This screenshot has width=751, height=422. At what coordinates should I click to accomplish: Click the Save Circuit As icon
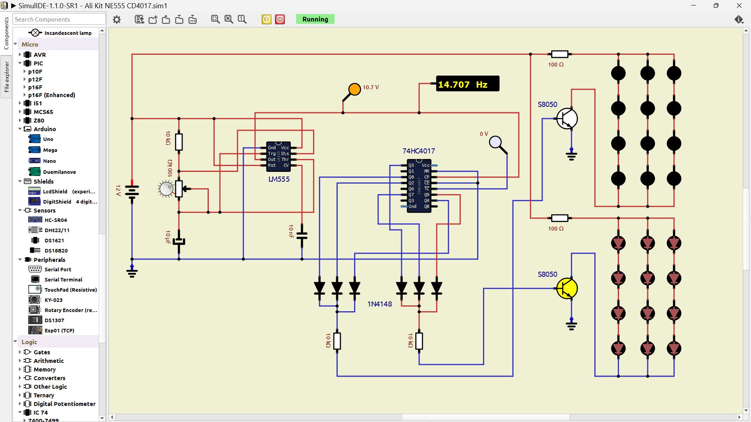click(x=192, y=20)
